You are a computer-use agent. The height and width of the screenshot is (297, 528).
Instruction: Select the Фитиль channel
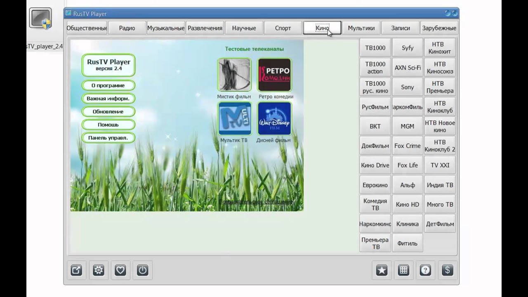coord(408,243)
